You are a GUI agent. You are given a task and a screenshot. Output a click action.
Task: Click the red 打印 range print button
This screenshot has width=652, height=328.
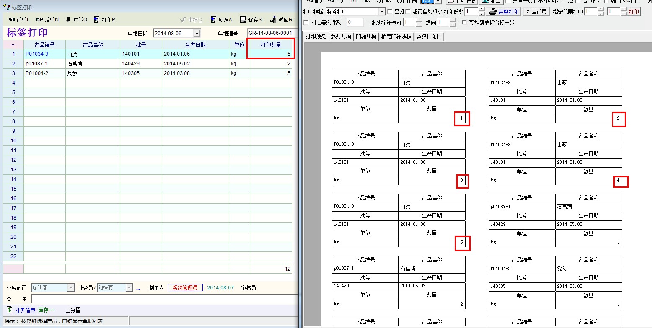(634, 12)
